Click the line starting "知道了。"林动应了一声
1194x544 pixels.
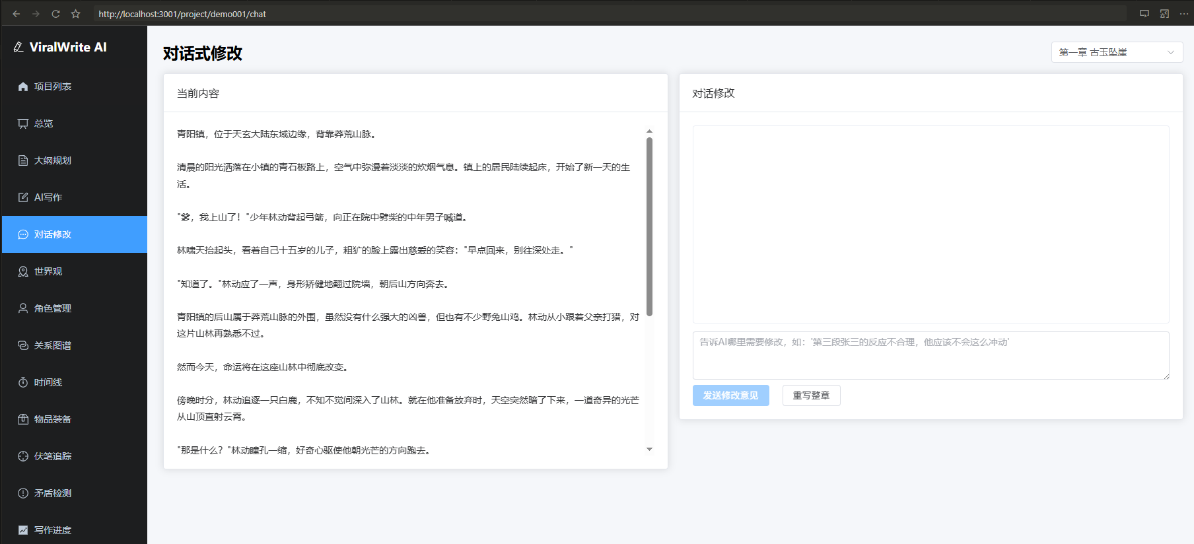point(314,284)
